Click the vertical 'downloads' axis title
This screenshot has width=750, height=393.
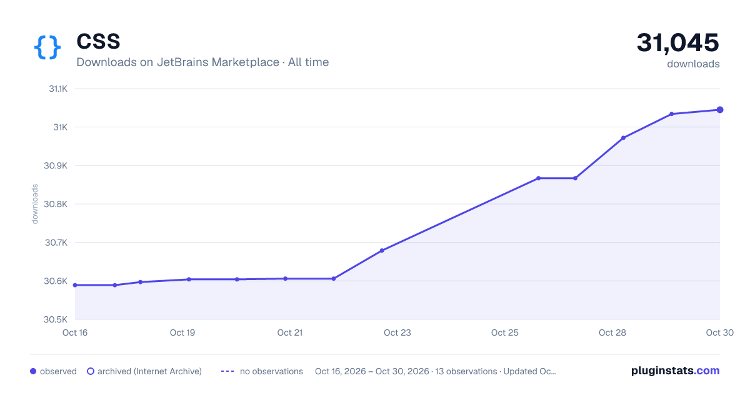35,204
